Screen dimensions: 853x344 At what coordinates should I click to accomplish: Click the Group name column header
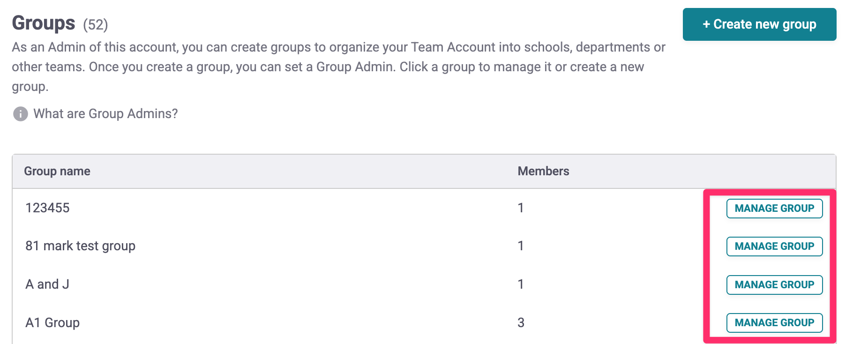coord(57,172)
